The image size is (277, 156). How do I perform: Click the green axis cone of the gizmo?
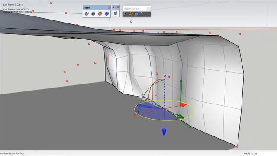tap(180, 116)
